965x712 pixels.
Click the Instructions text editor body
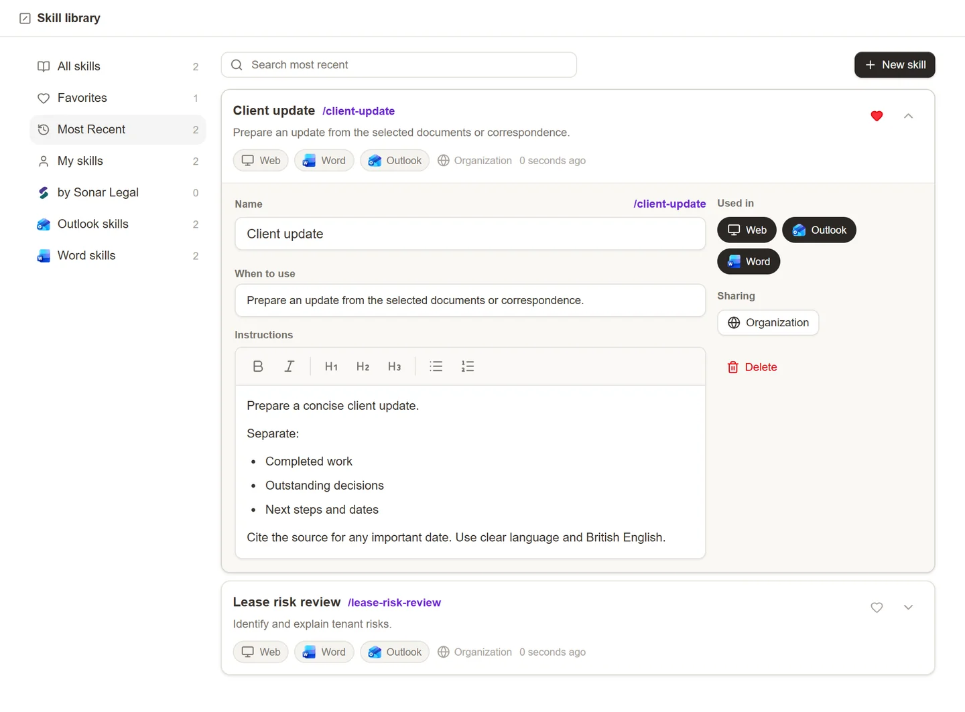(470, 472)
